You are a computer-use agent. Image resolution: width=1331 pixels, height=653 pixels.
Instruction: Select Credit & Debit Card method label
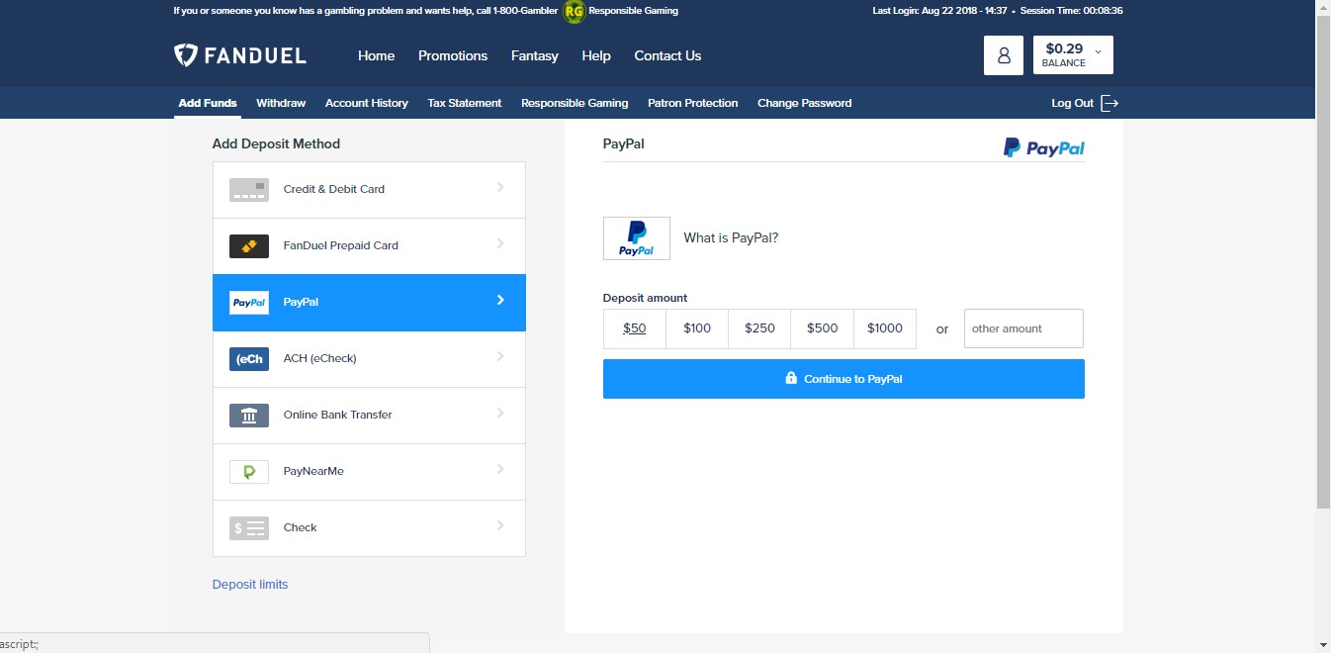[x=334, y=189]
